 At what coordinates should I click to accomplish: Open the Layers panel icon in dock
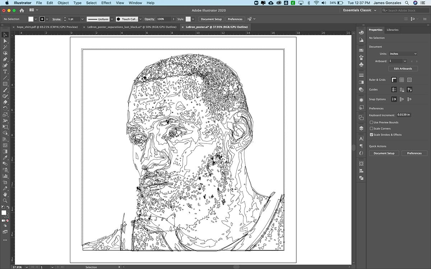point(361,128)
